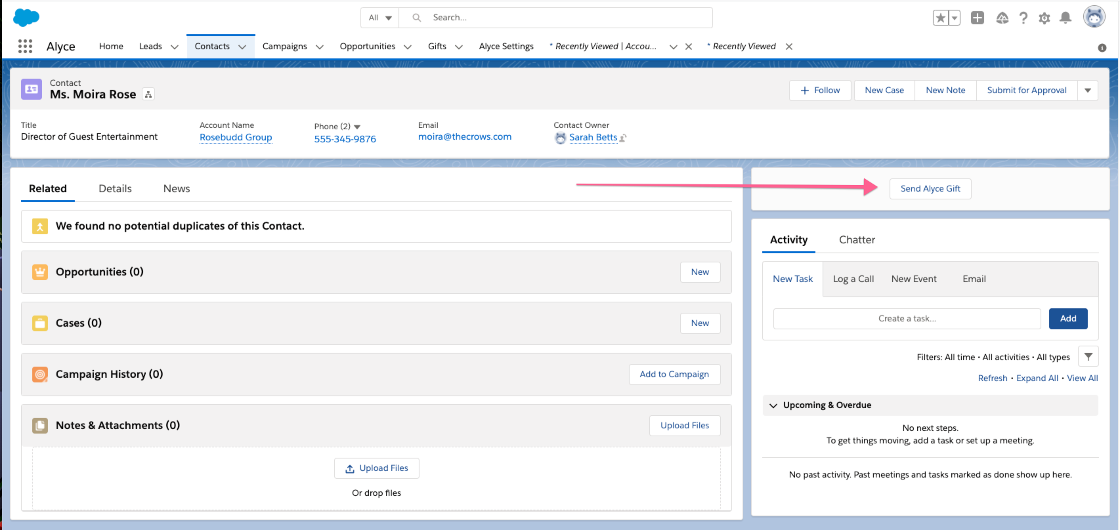
Task: Open the Notifications bell icon
Action: pyautogui.click(x=1066, y=18)
